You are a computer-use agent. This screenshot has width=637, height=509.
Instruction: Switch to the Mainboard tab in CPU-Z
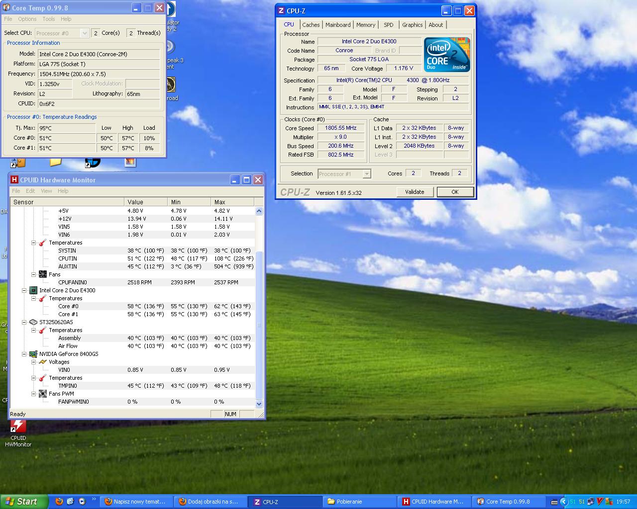[338, 25]
